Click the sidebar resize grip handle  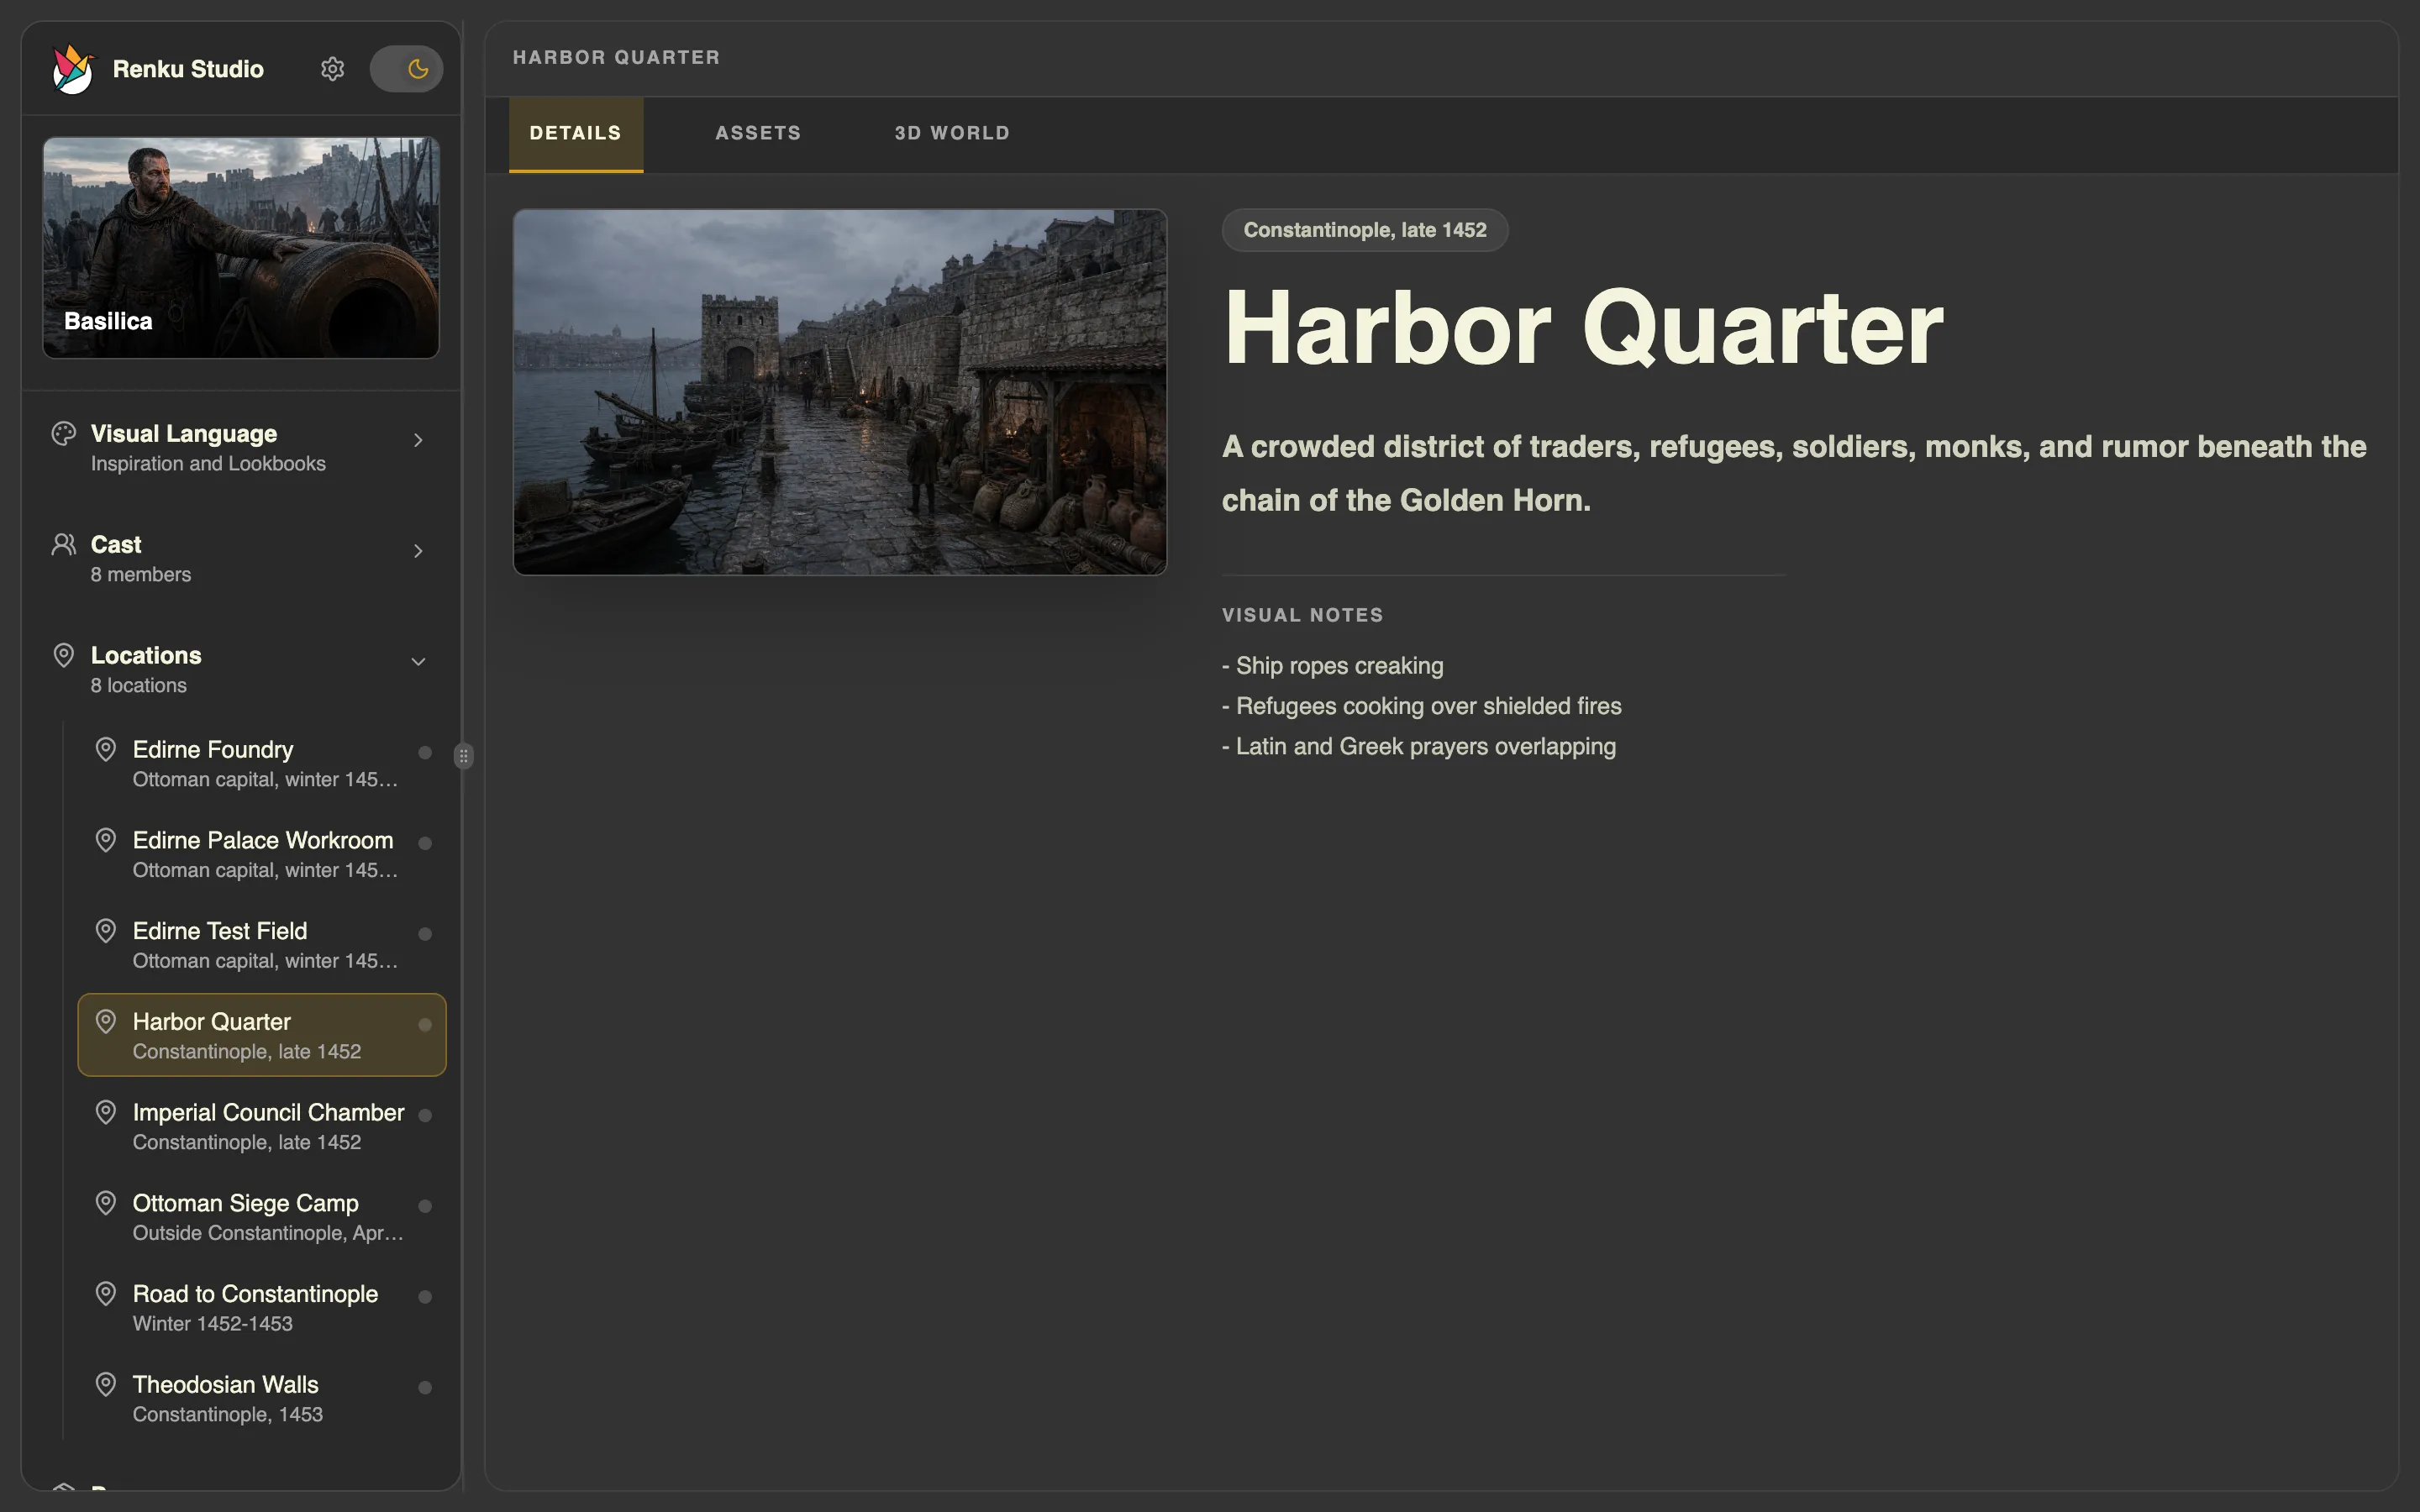point(463,756)
